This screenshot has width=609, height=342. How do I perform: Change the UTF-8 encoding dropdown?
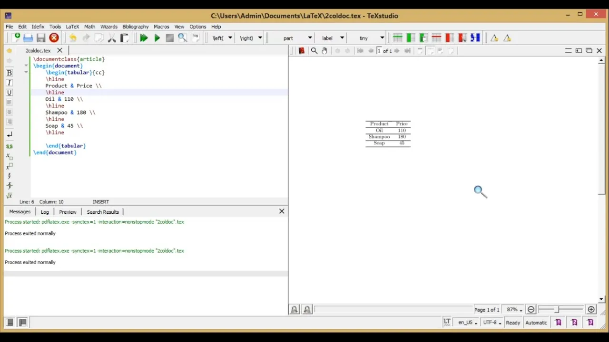point(492,323)
